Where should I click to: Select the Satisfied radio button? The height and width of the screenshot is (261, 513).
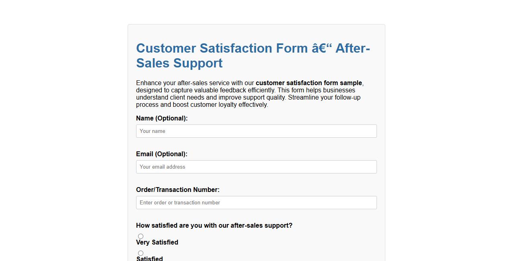pos(140,253)
